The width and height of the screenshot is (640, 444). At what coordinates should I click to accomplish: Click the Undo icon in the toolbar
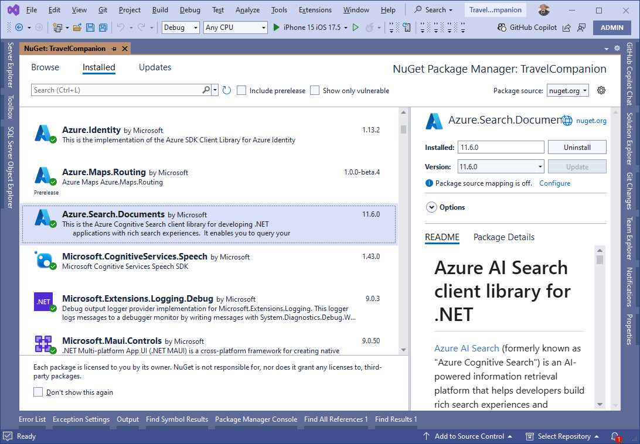121,28
